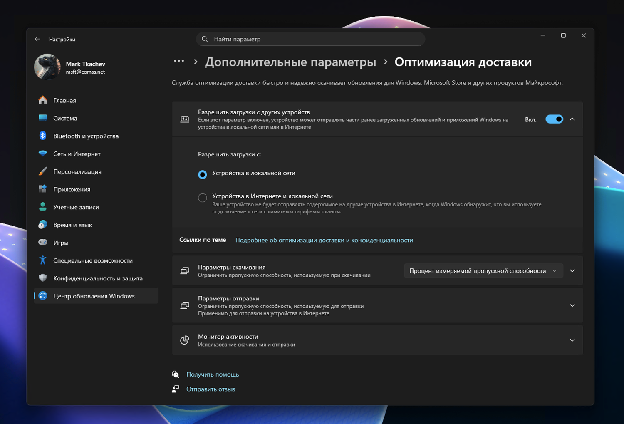Click the search magnifier icon

pos(205,39)
